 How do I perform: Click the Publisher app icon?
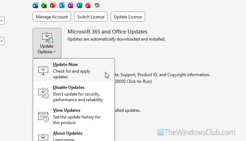[79, 5]
